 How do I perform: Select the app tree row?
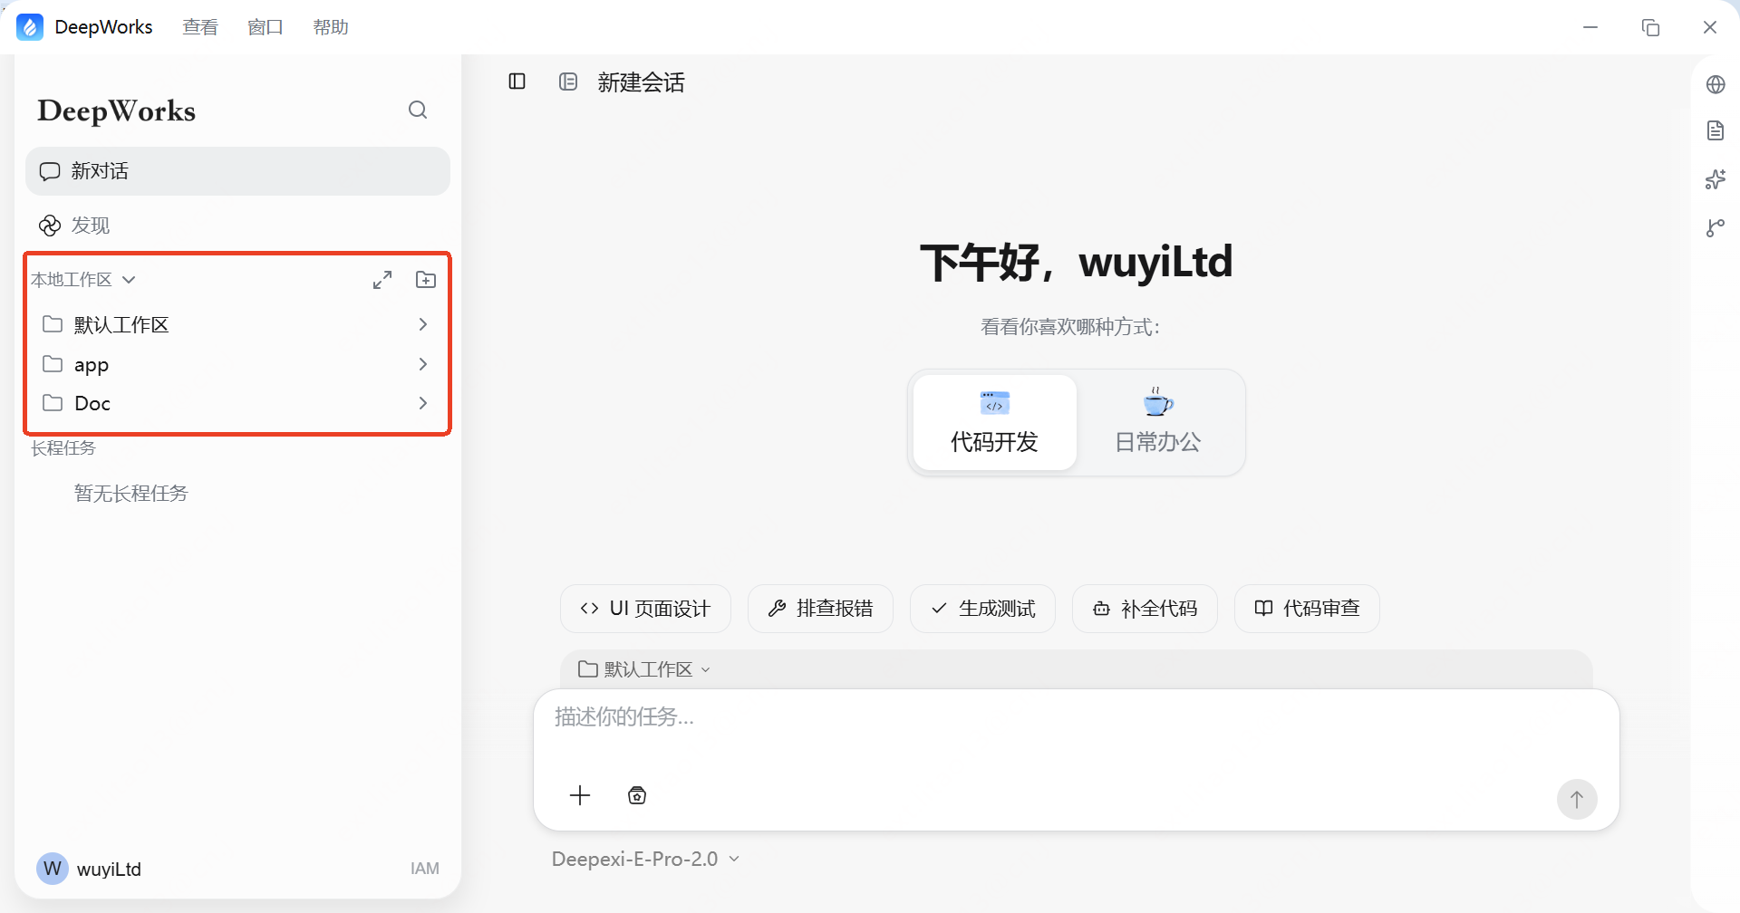coord(237,364)
